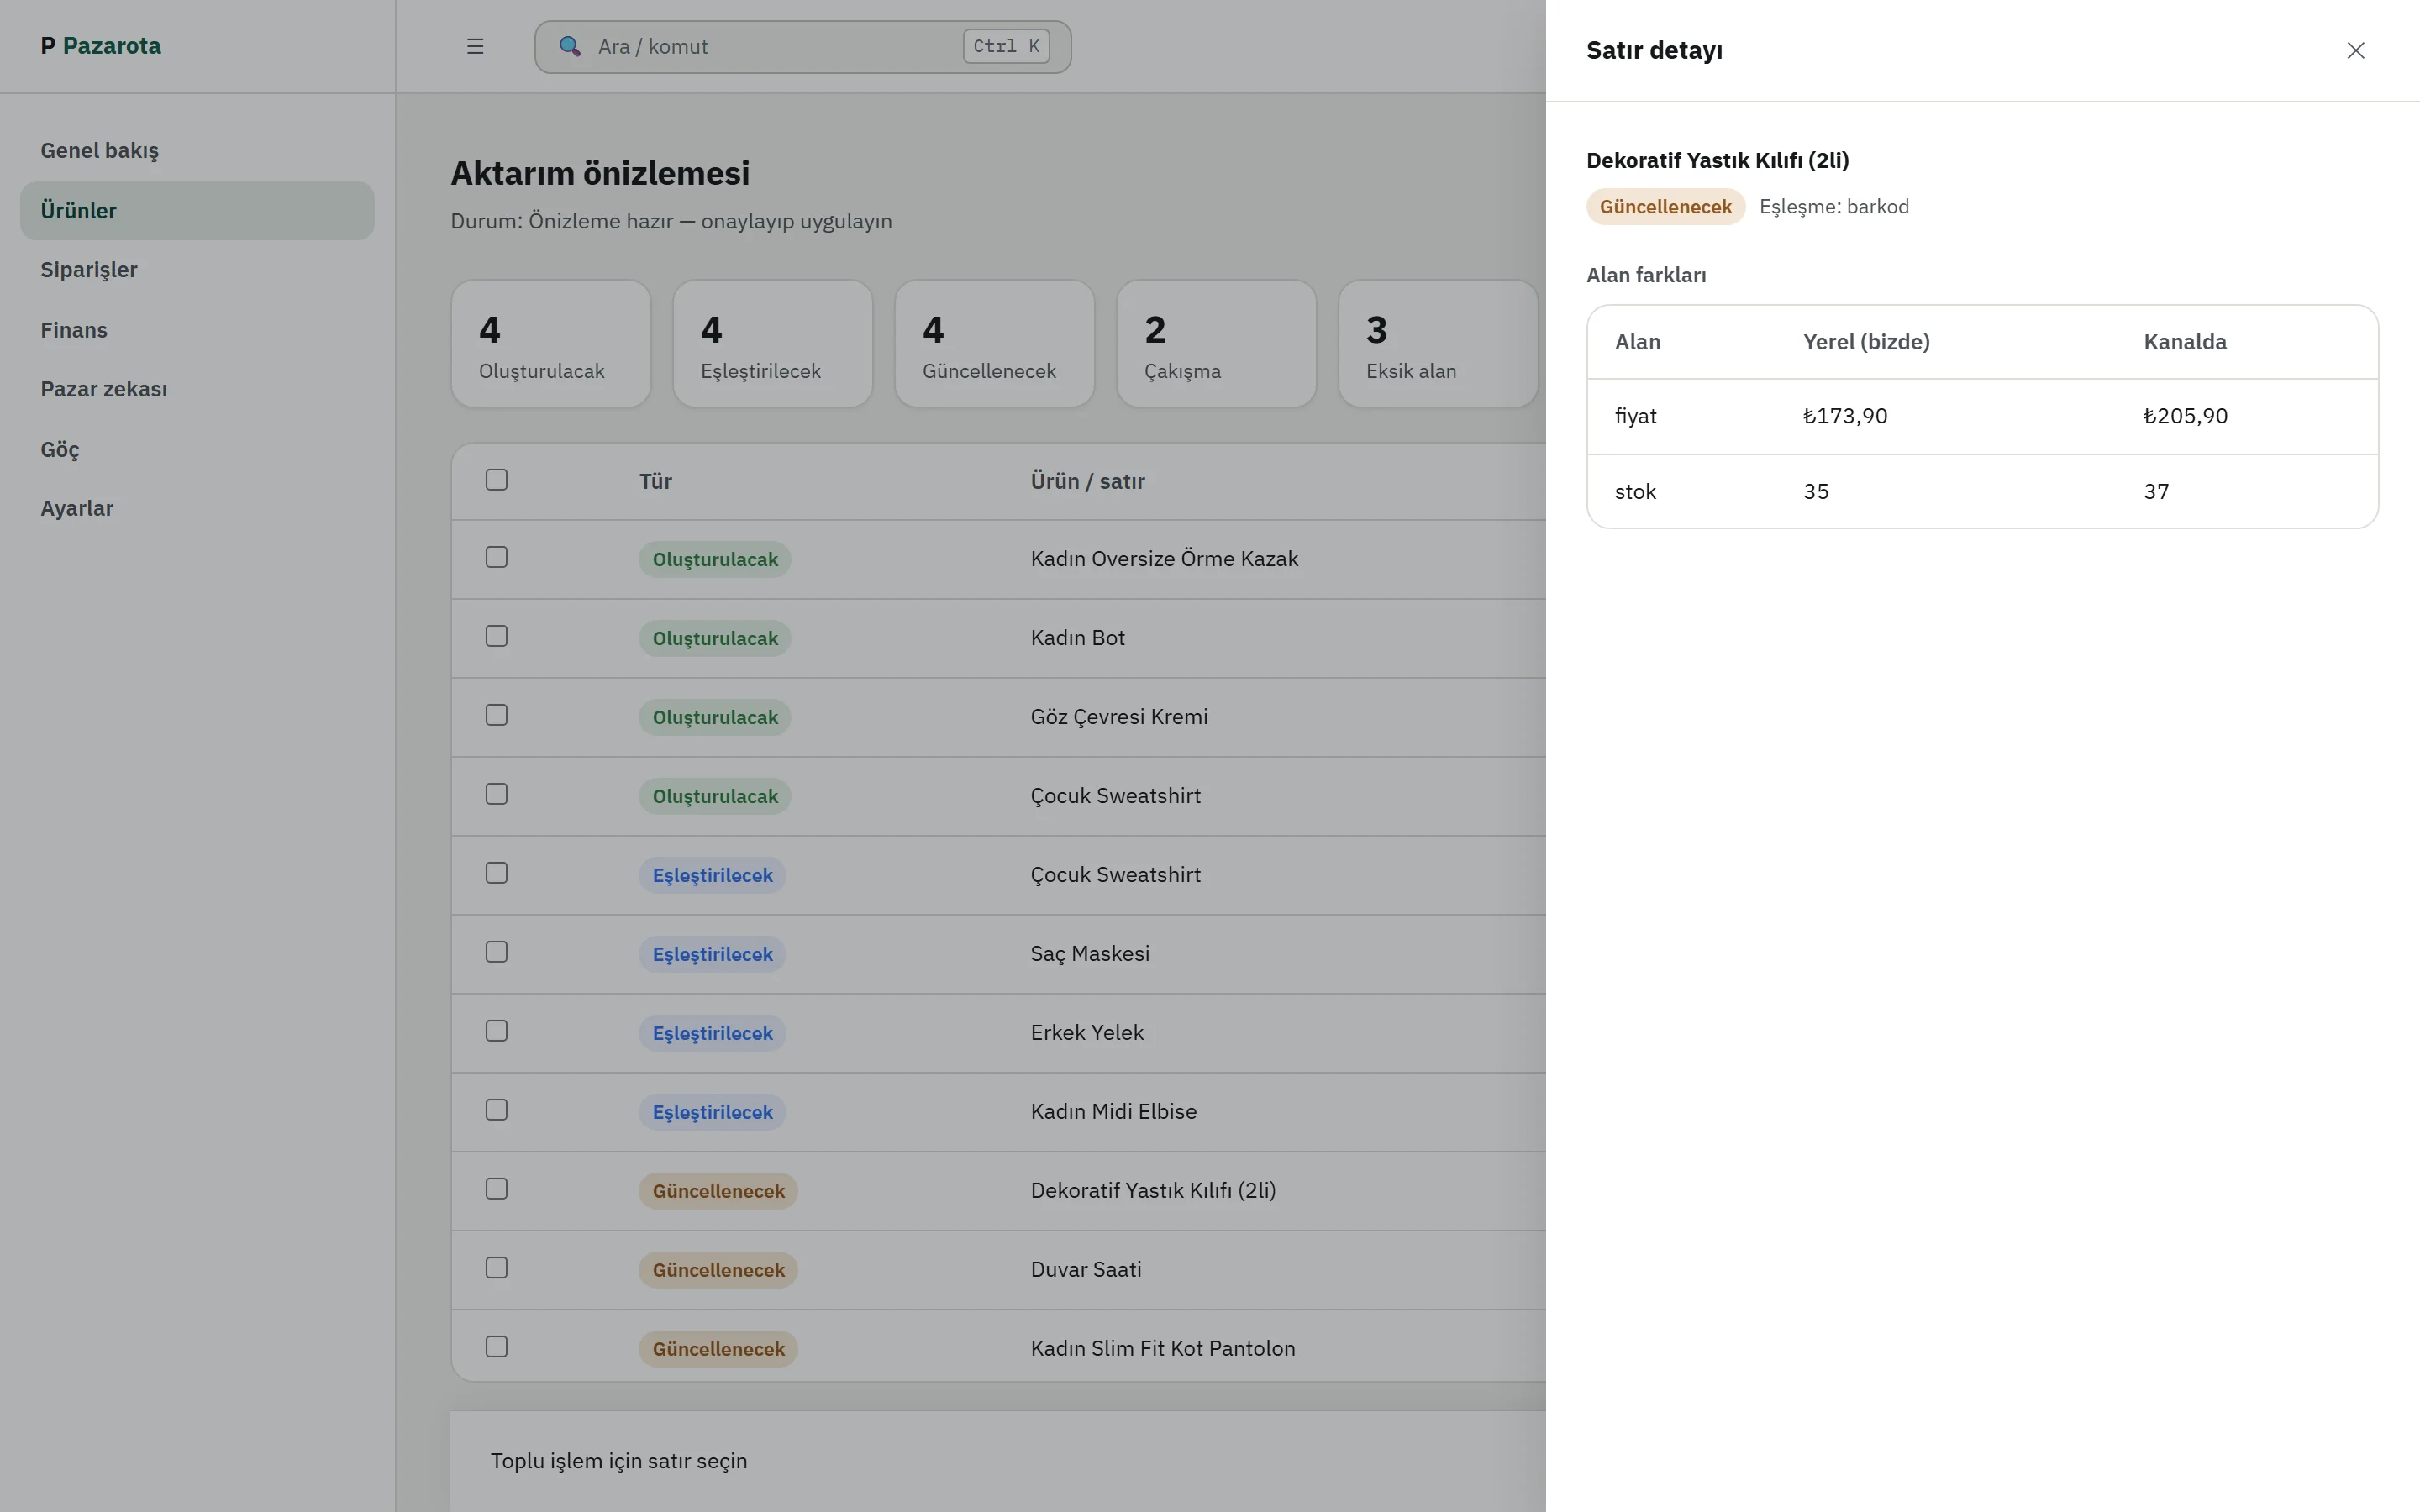Click the ₺205,90 channel price value

tap(2185, 416)
